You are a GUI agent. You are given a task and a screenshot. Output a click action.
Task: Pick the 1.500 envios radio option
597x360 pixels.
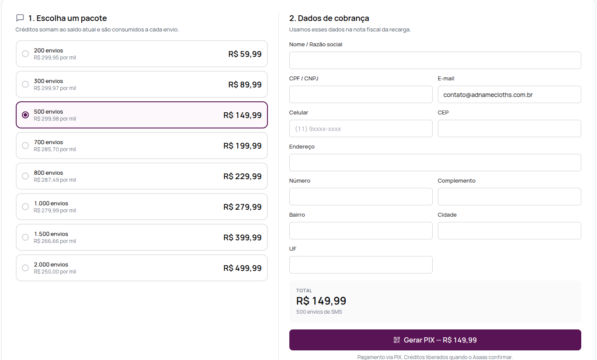(x=25, y=237)
